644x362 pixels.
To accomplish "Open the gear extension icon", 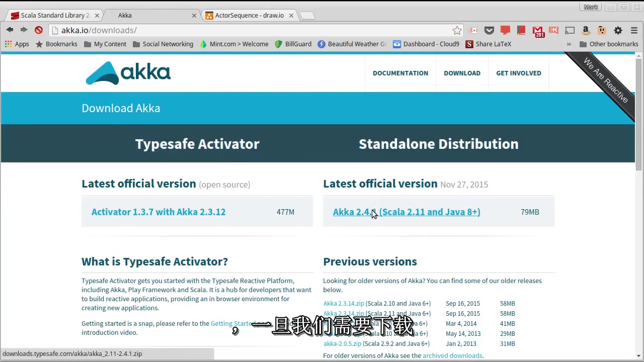I will click(x=618, y=31).
